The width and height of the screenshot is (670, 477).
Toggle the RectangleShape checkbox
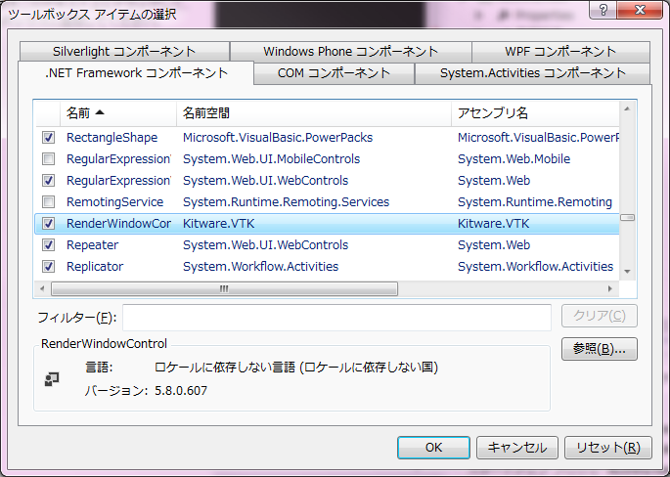48,138
